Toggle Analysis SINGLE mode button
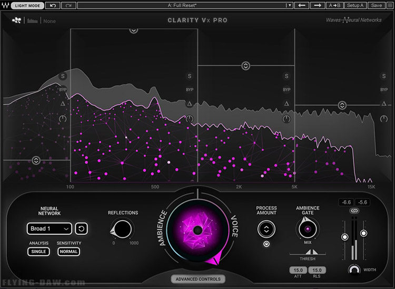The height and width of the screenshot is (289, 395). pyautogui.click(x=38, y=252)
